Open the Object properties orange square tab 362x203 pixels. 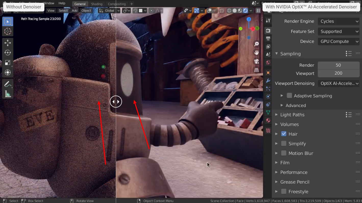268,73
